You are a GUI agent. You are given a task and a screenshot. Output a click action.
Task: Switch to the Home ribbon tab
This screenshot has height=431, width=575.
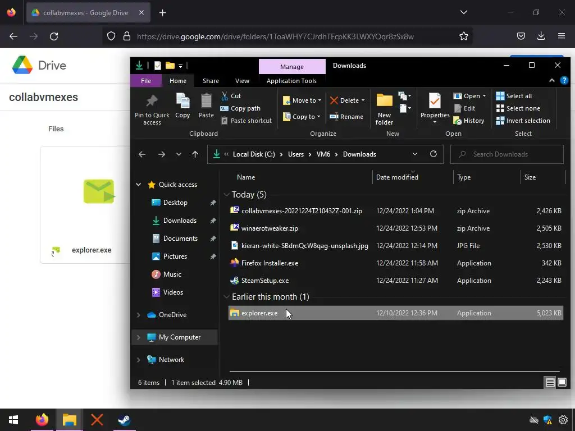[x=178, y=81]
